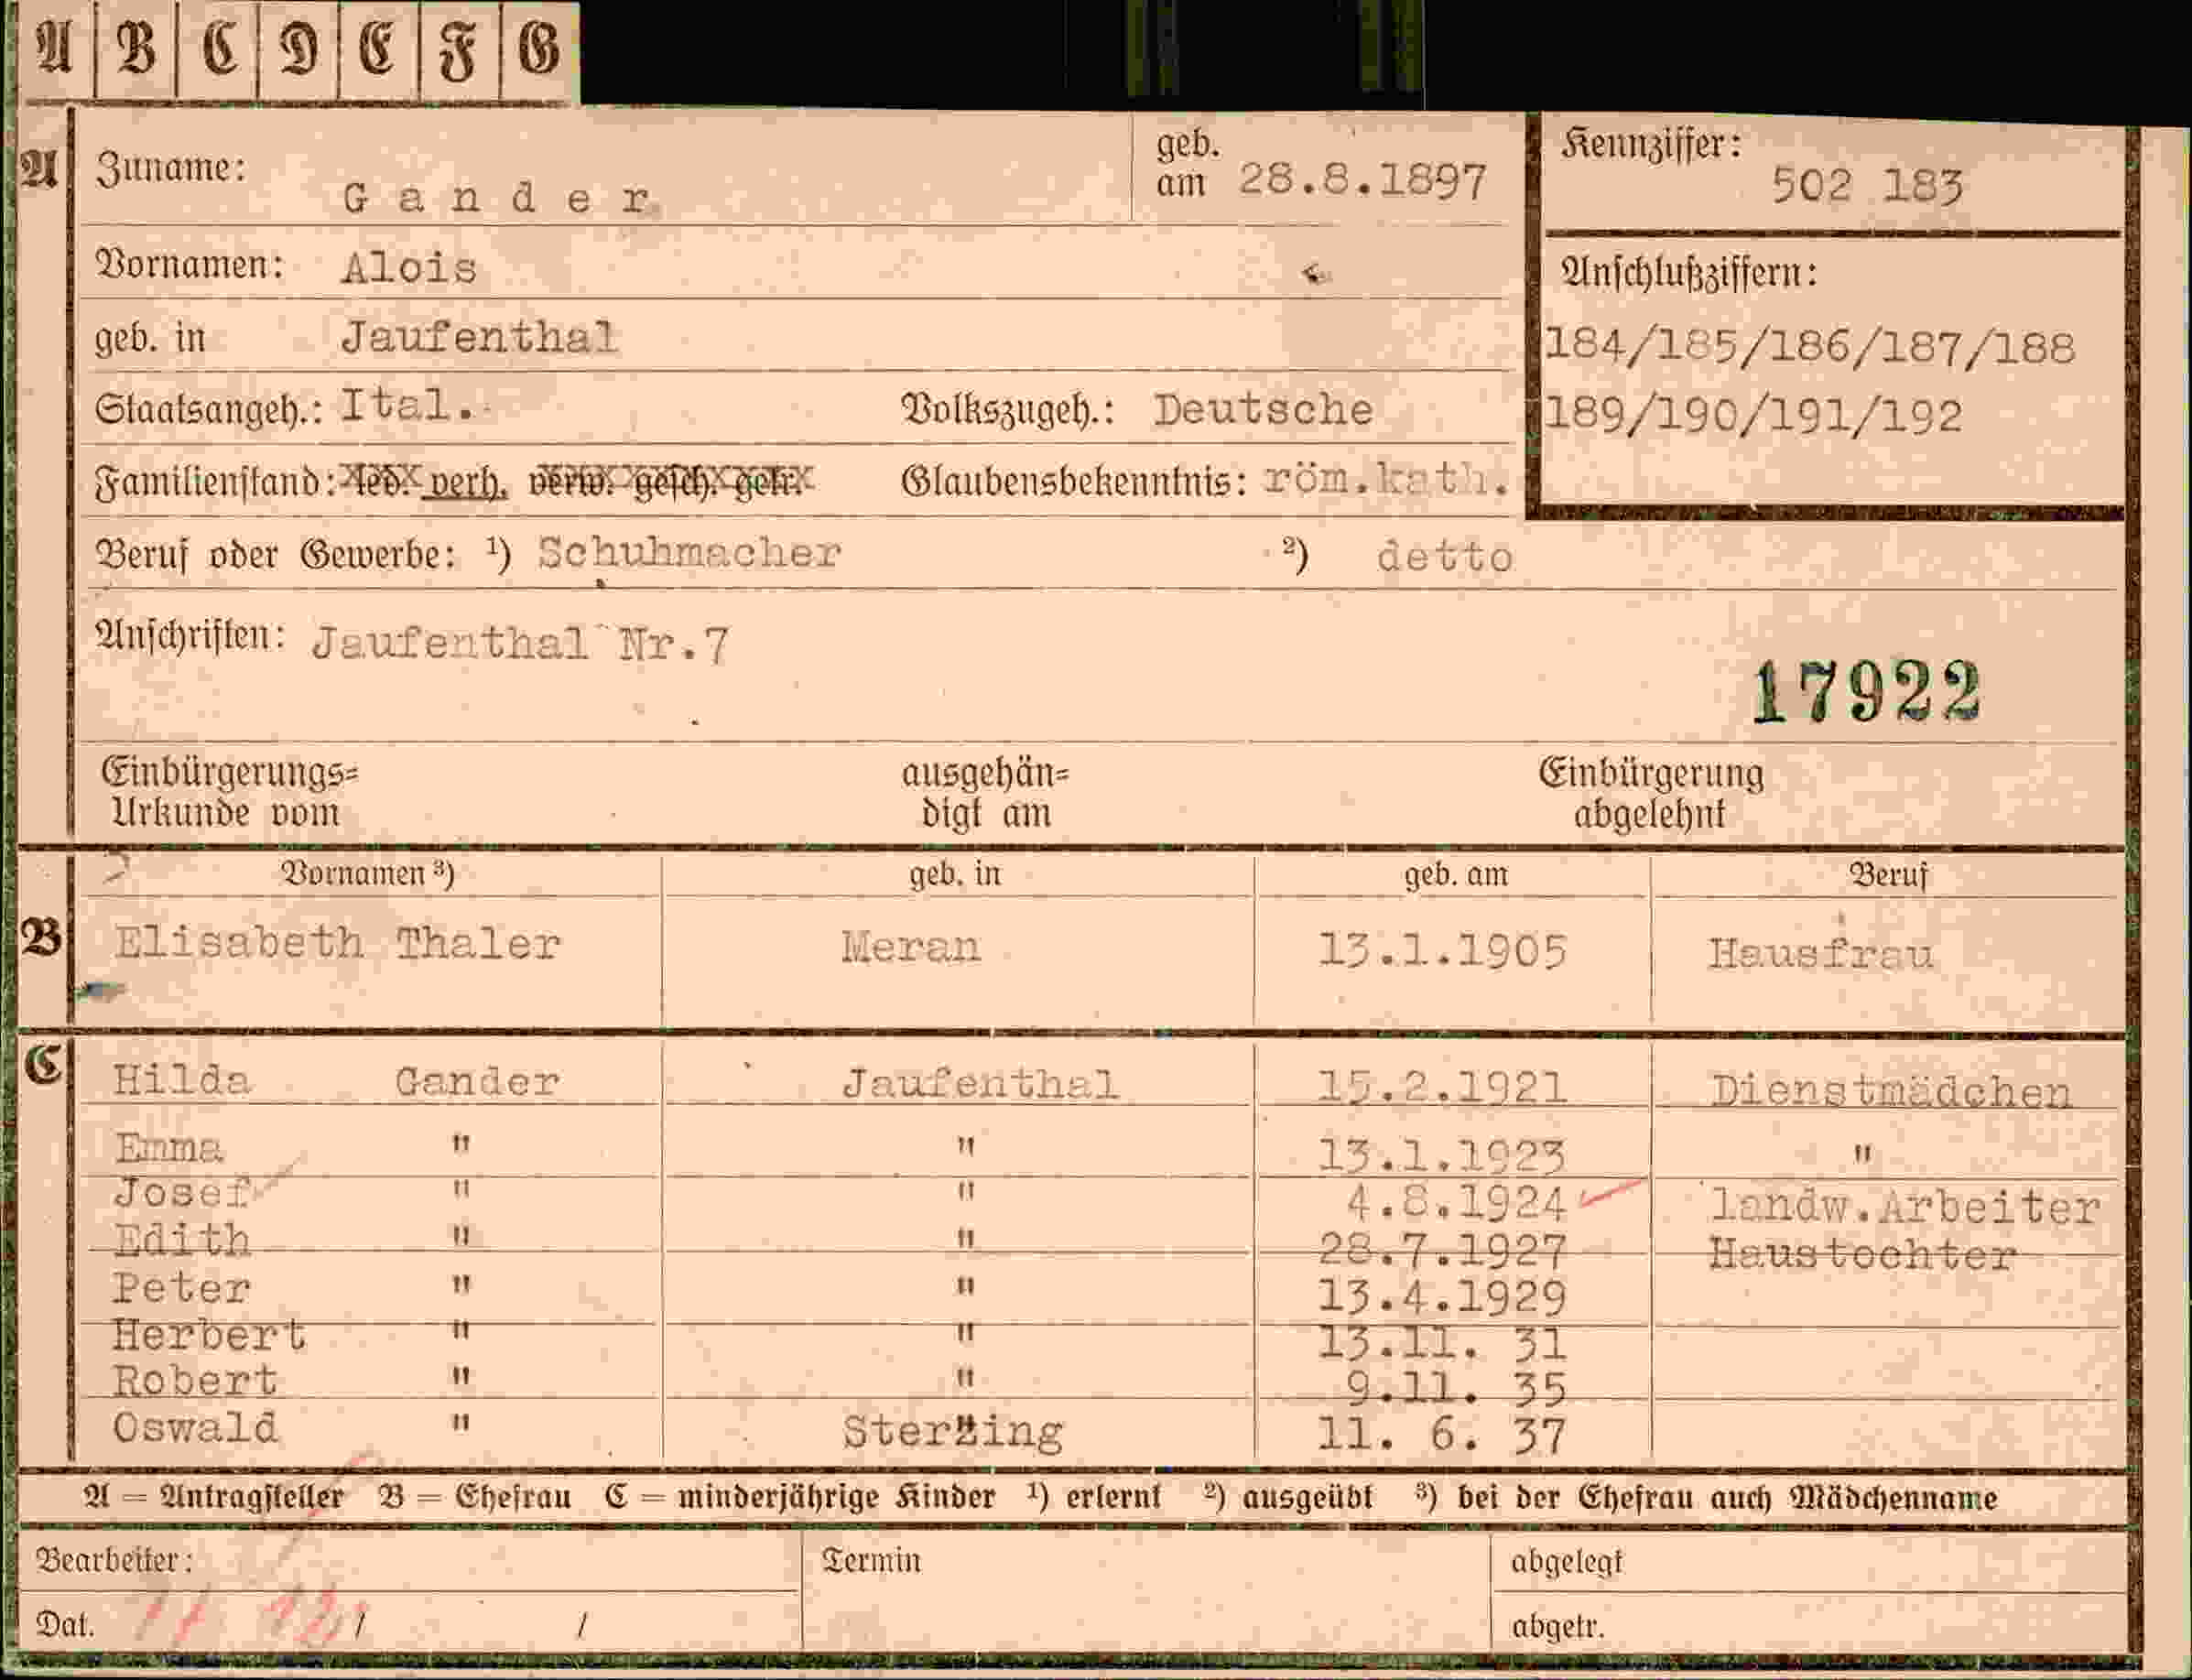This screenshot has width=2192, height=1680.
Task: Click the label "Einbürgerung abgelehnt"
Action: click(x=1650, y=794)
